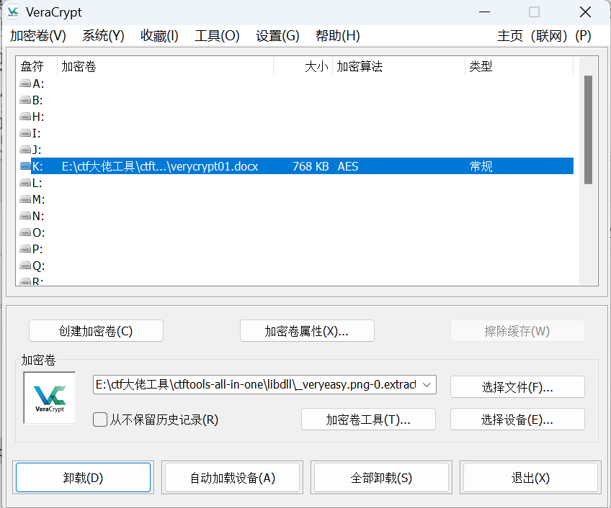
Task: Expand the volume path dropdown arrow
Action: pos(427,385)
